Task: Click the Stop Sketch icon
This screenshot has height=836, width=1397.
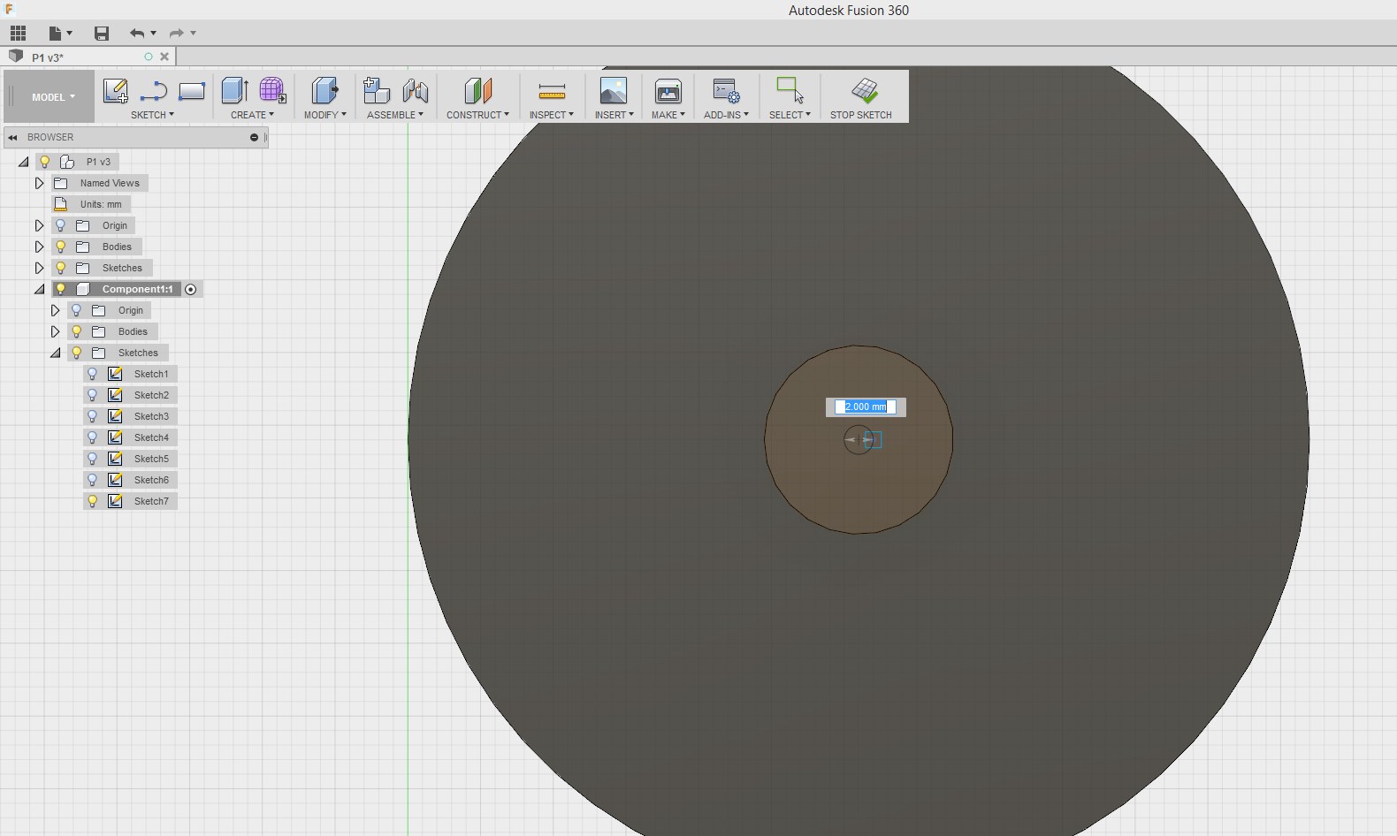Action: click(x=865, y=90)
